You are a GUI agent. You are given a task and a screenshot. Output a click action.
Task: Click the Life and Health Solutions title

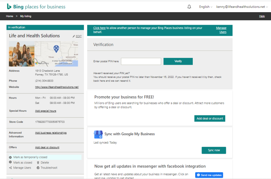[35, 36]
